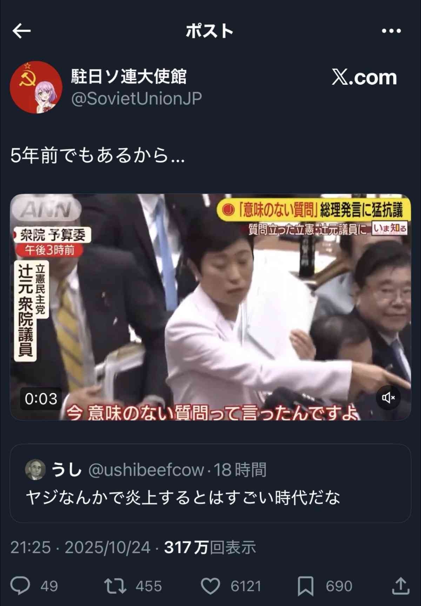Tap the 6121 like count
The width and height of the screenshot is (421, 606).
pyautogui.click(x=246, y=586)
